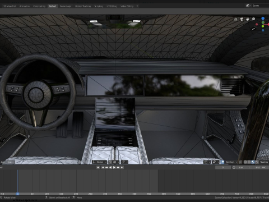This screenshot has width=269, height=202.
Task: Click the green Y axis gizmo handle
Action: pos(263,26)
